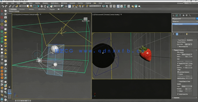The width and height of the screenshot is (198, 102).
Task: Toggle Enable Motion Blur checkbox
Action: click(x=178, y=94)
